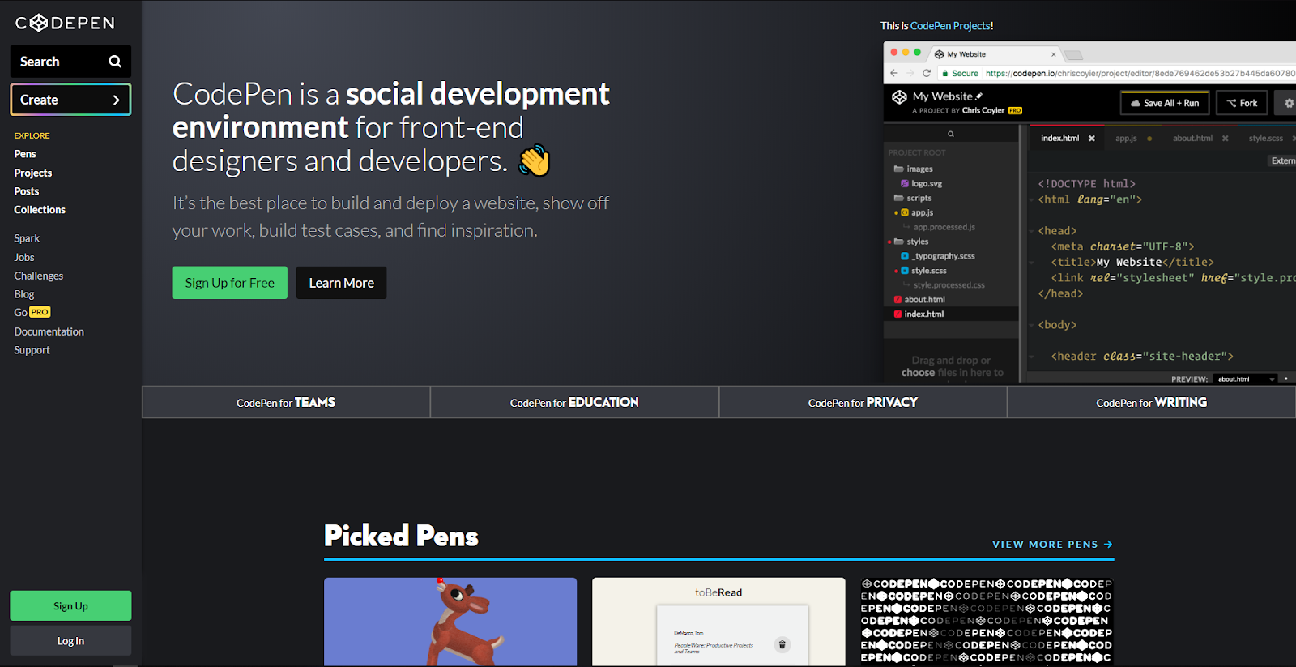The height and width of the screenshot is (667, 1296).
Task: Click the View More Pens link
Action: pos(1052,545)
